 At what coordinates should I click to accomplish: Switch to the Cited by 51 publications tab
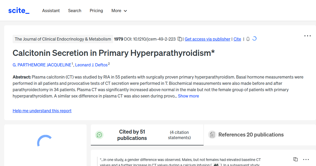[x=132, y=135]
